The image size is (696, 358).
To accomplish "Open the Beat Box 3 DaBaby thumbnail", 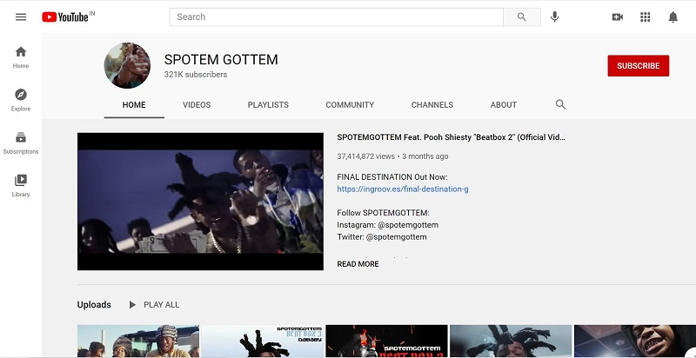I will [x=263, y=341].
